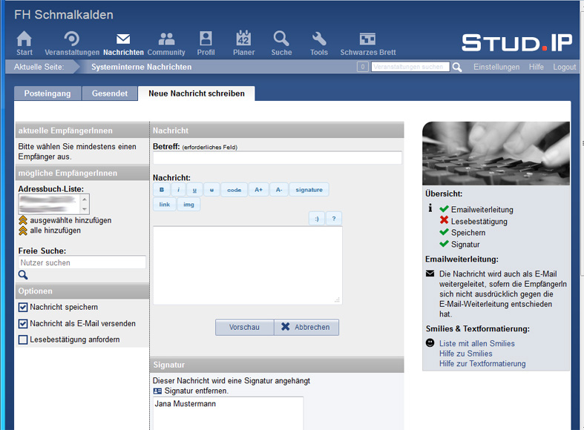This screenshot has height=430, width=584.
Task: Toggle Nachricht speichern checkbox
Action: (x=23, y=307)
